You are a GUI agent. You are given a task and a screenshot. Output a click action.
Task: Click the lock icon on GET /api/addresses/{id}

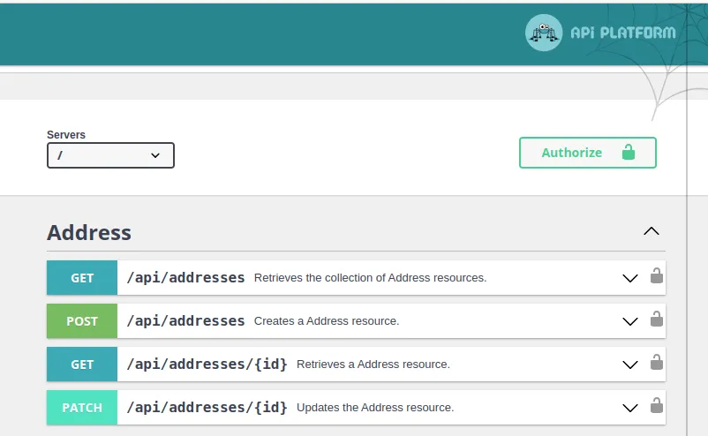pyautogui.click(x=657, y=362)
